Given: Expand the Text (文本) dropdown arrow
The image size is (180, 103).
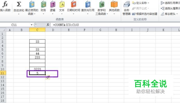Looking at the screenshot, I should coord(62,14).
